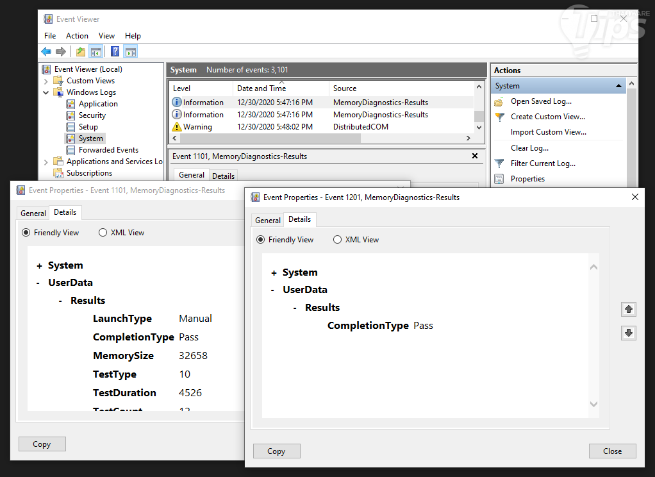Click the funnel icon beside Create Custom View
Image resolution: width=655 pixels, height=477 pixels.
point(500,117)
